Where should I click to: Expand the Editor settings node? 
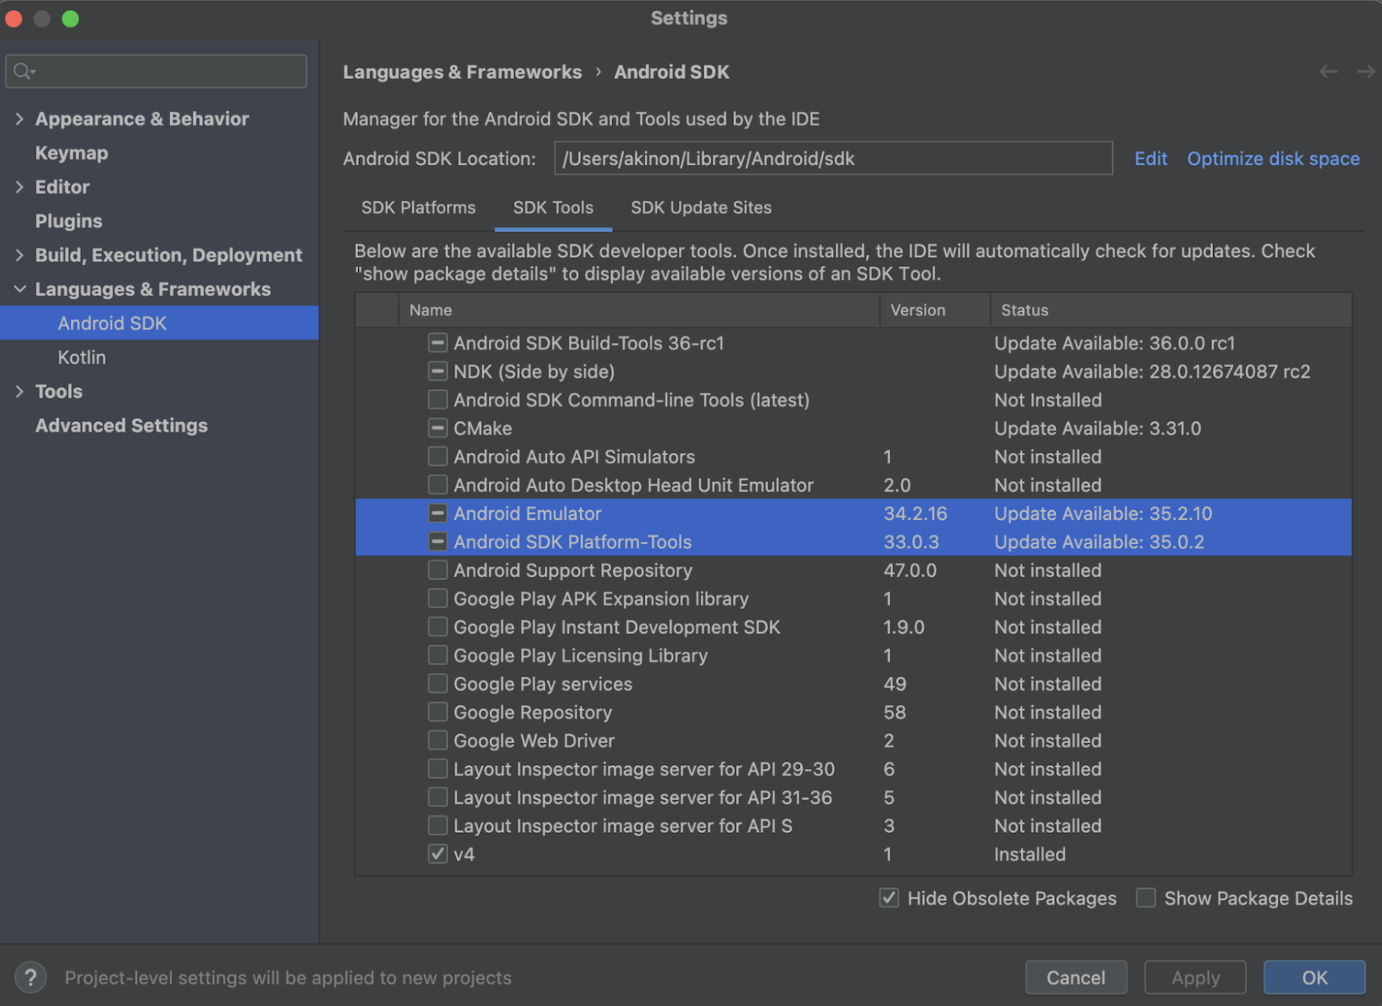pyautogui.click(x=19, y=187)
